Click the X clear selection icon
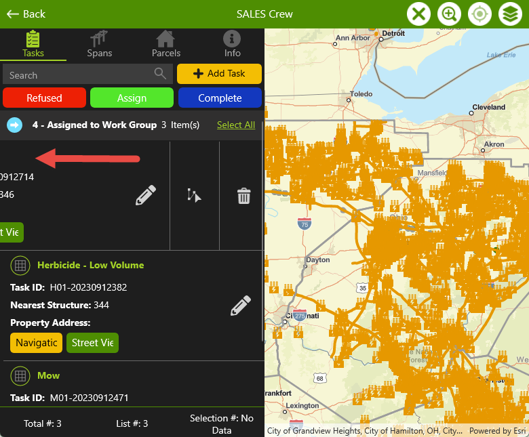The height and width of the screenshot is (437, 529). pyautogui.click(x=419, y=14)
